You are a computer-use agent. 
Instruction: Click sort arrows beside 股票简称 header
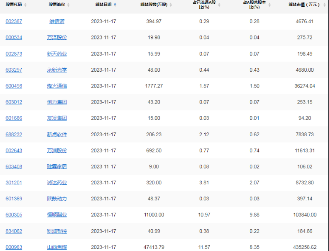tap(69, 5)
